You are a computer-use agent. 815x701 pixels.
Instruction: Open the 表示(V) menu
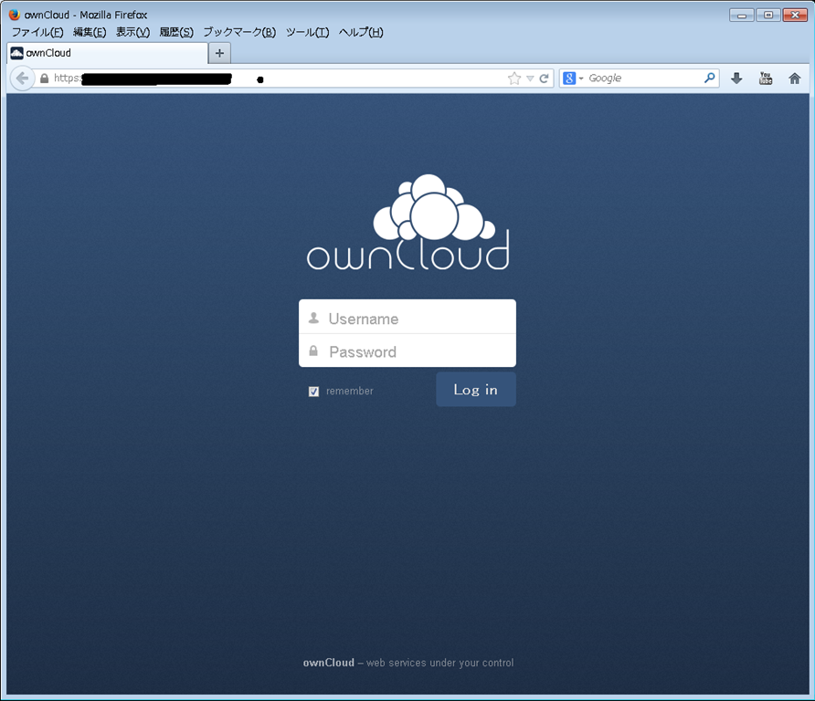click(132, 32)
